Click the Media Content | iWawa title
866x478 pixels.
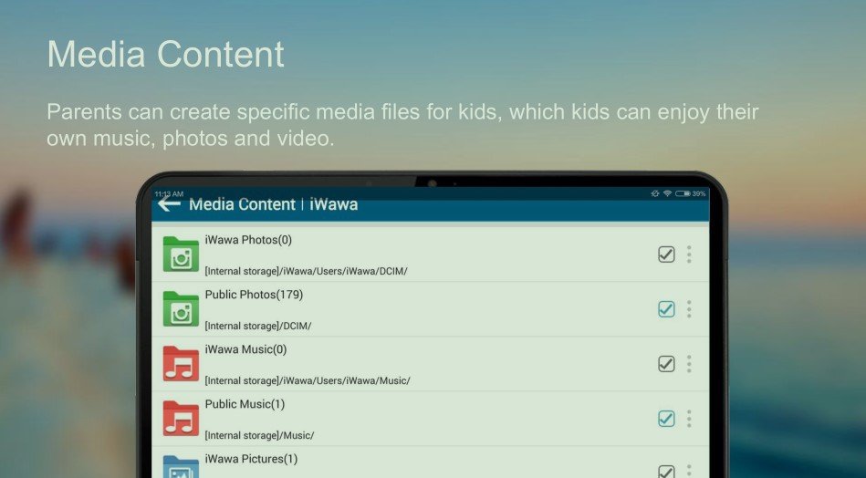273,204
